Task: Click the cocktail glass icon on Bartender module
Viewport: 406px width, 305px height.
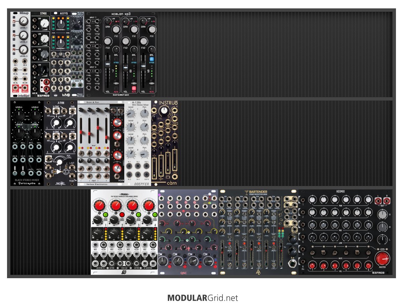Action: 246,192
